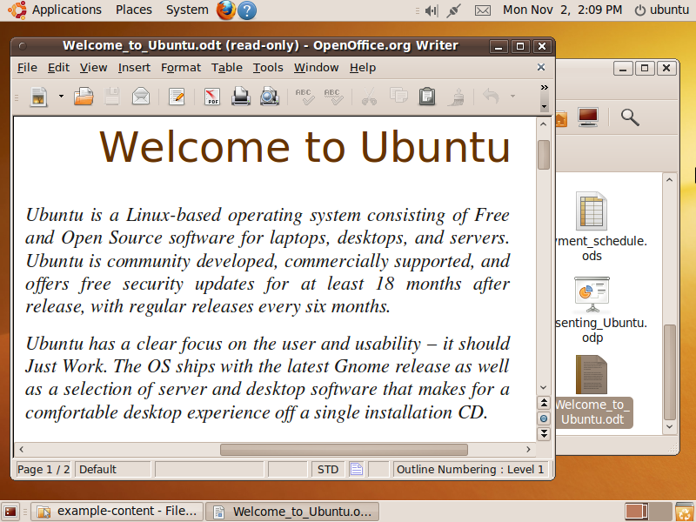Open a document with the Open icon

click(x=84, y=97)
